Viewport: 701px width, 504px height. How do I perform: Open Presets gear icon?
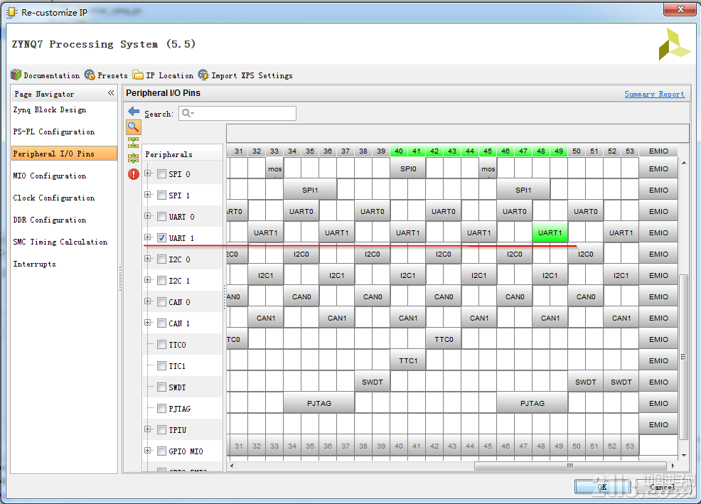90,75
